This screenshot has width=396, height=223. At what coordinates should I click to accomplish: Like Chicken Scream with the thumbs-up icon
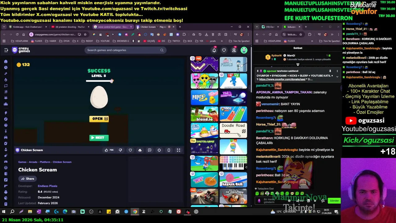coord(109,150)
